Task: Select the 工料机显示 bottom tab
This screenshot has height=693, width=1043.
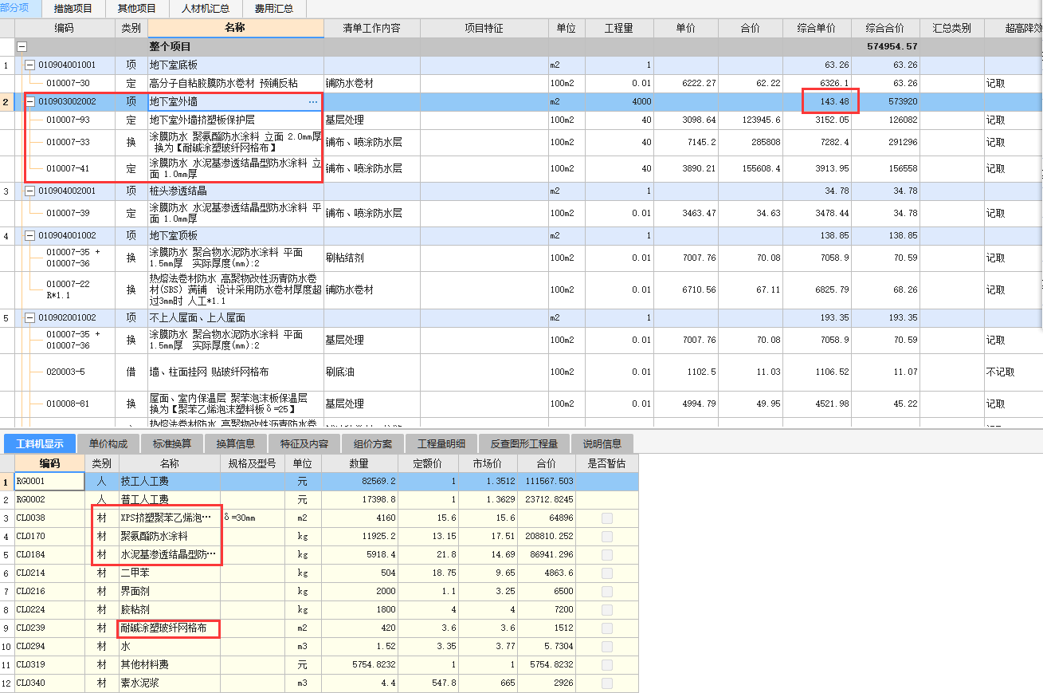Action: [40, 443]
